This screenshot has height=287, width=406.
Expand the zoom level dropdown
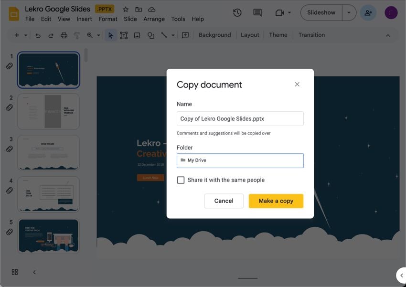98,35
